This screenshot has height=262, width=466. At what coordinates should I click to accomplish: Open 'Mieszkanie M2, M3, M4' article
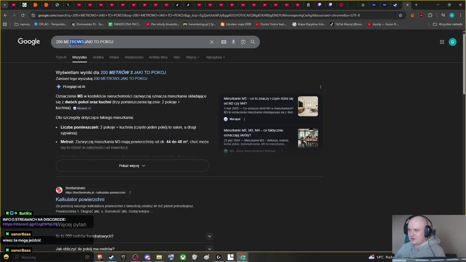pyautogui.click(x=253, y=132)
